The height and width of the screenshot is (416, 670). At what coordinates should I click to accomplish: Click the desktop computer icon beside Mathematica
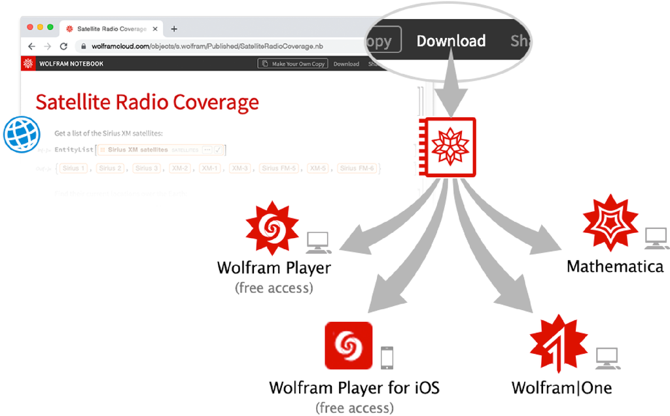coord(656,238)
